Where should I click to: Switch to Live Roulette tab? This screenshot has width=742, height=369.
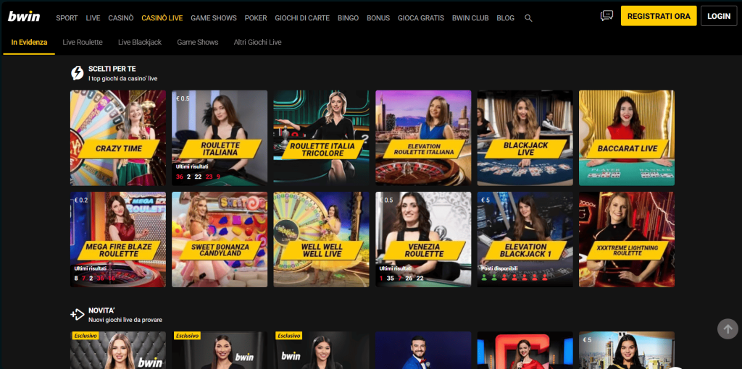pyautogui.click(x=83, y=43)
